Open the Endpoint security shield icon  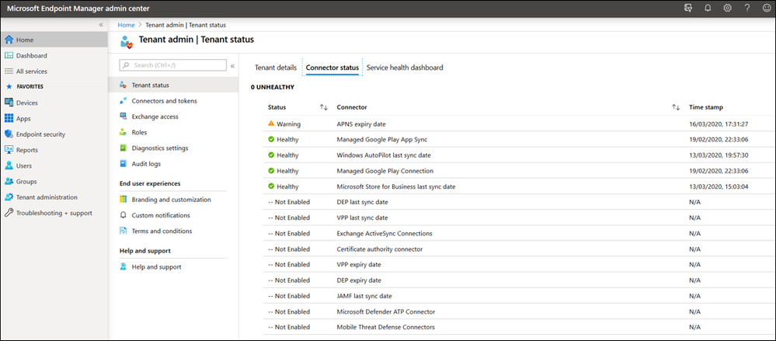[9, 134]
